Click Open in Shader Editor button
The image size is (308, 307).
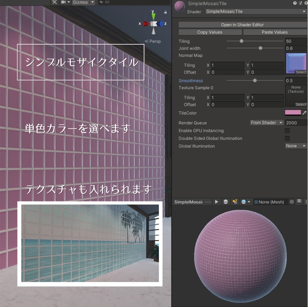click(242, 25)
